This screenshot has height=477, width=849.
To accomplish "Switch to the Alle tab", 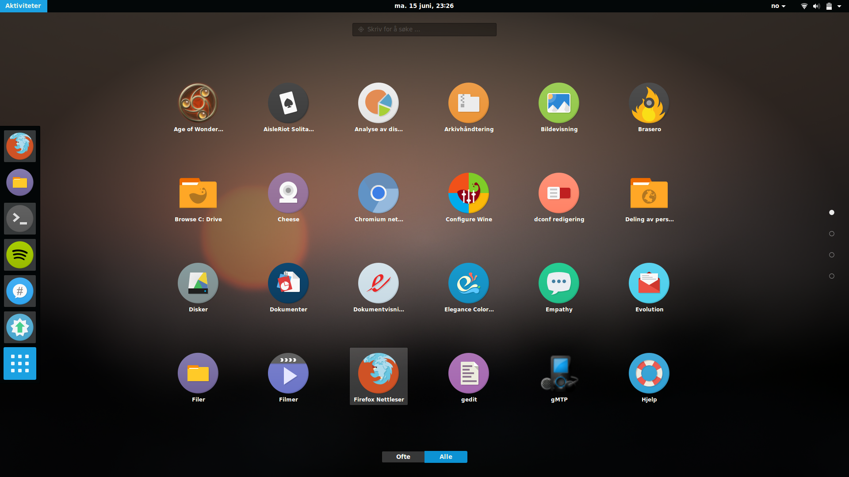I will (446, 457).
